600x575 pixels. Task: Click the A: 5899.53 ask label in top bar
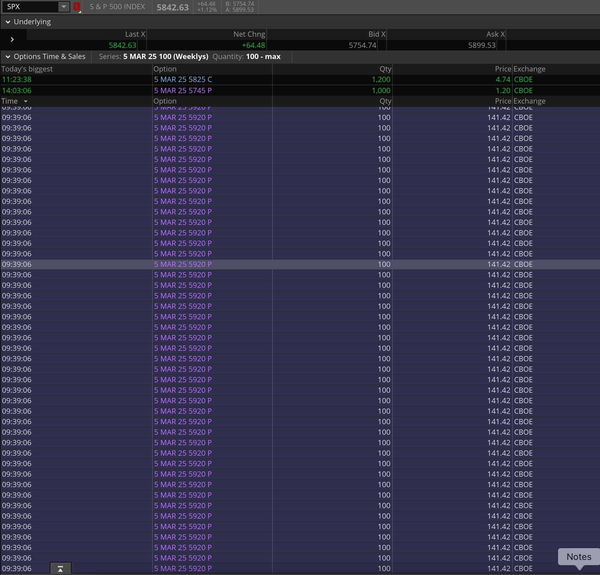pos(240,10)
